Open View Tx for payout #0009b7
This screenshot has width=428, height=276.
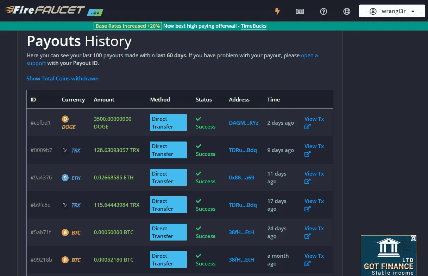click(314, 150)
